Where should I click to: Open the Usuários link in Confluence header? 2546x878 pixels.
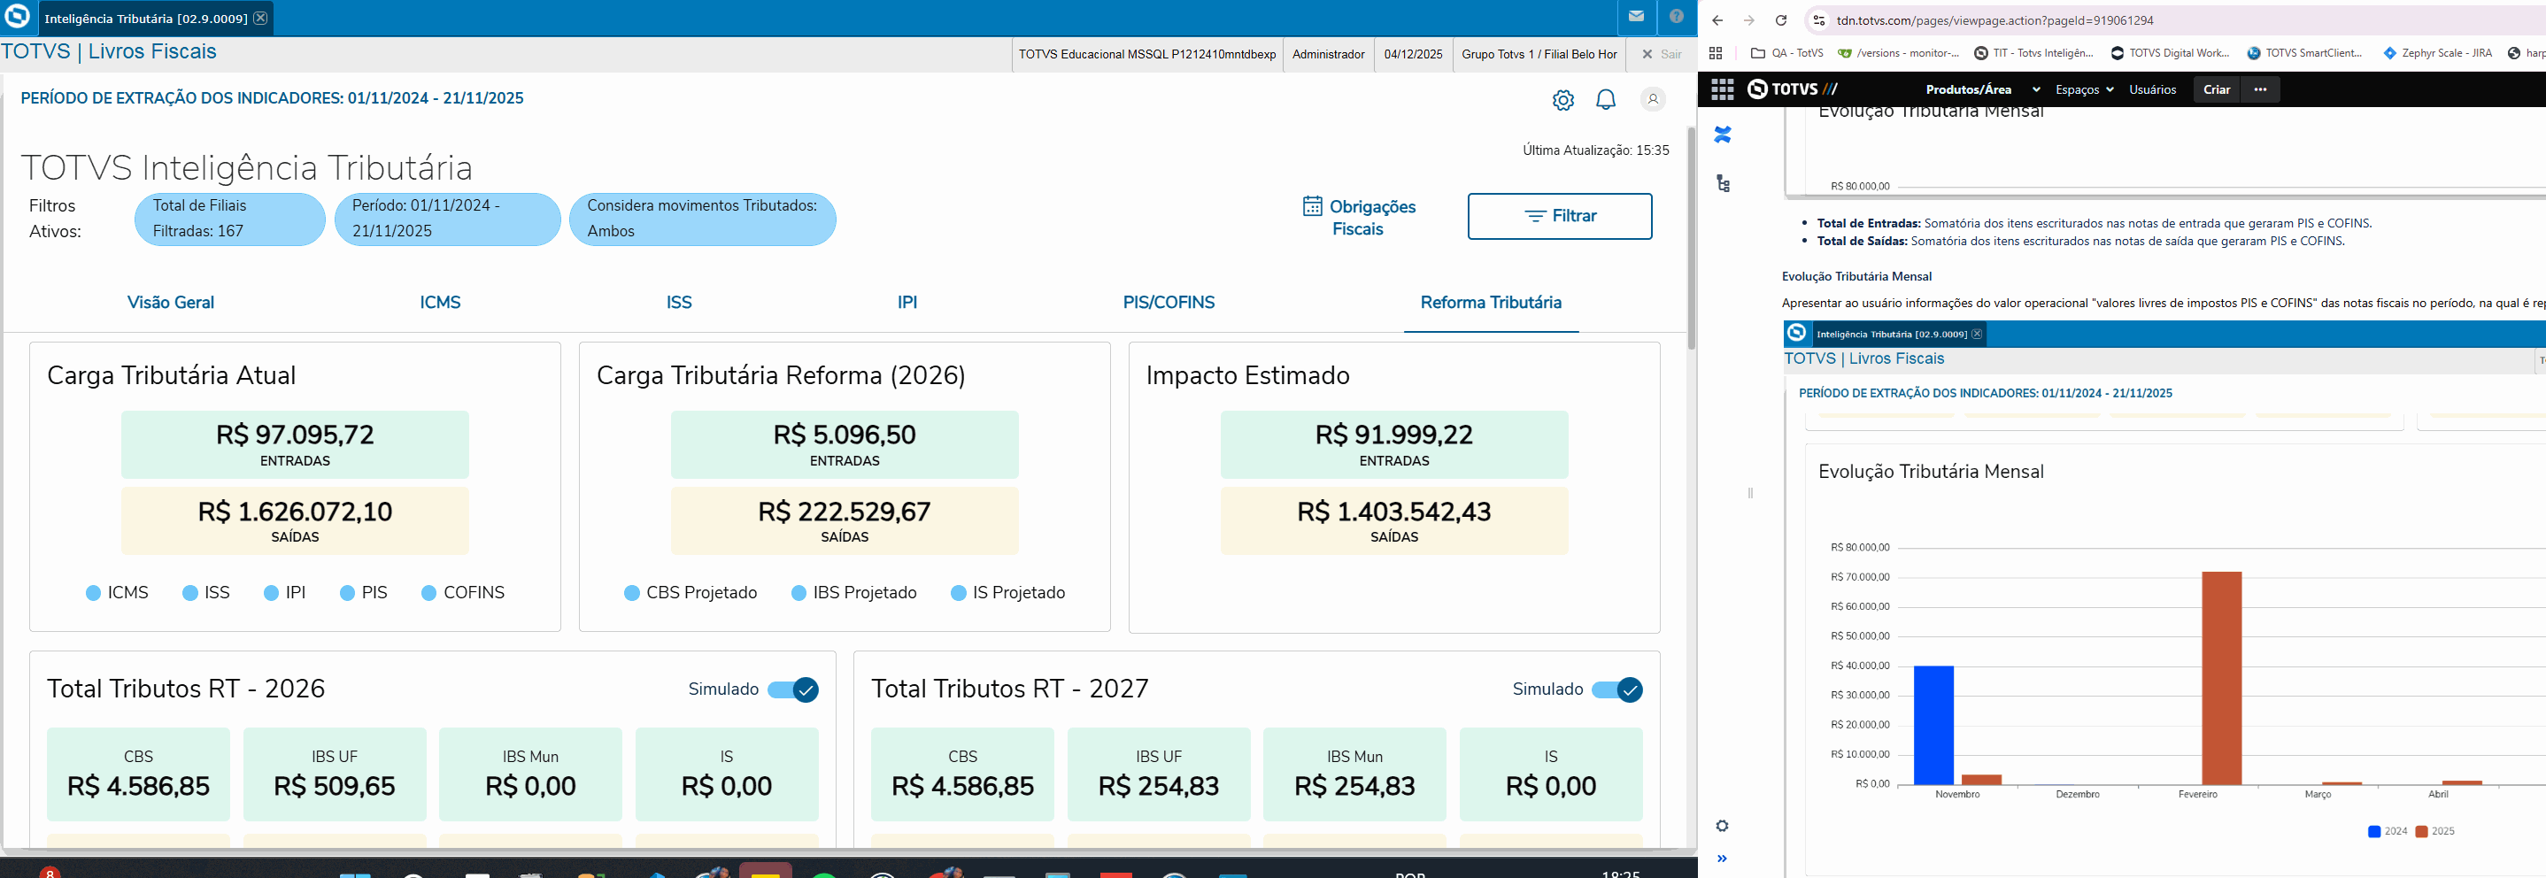(2153, 90)
